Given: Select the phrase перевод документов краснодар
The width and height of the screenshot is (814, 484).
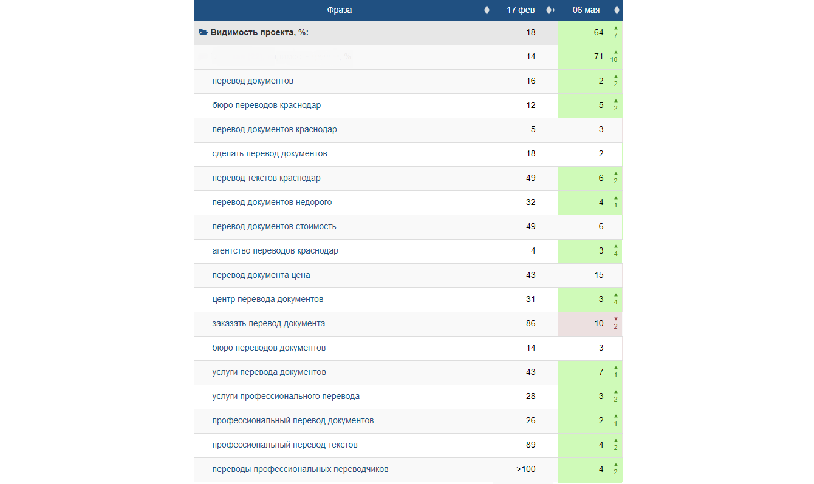Looking at the screenshot, I should coord(275,130).
